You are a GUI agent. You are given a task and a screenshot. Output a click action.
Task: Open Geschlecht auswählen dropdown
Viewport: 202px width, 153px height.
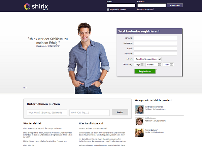pyautogui.click(x=148, y=59)
